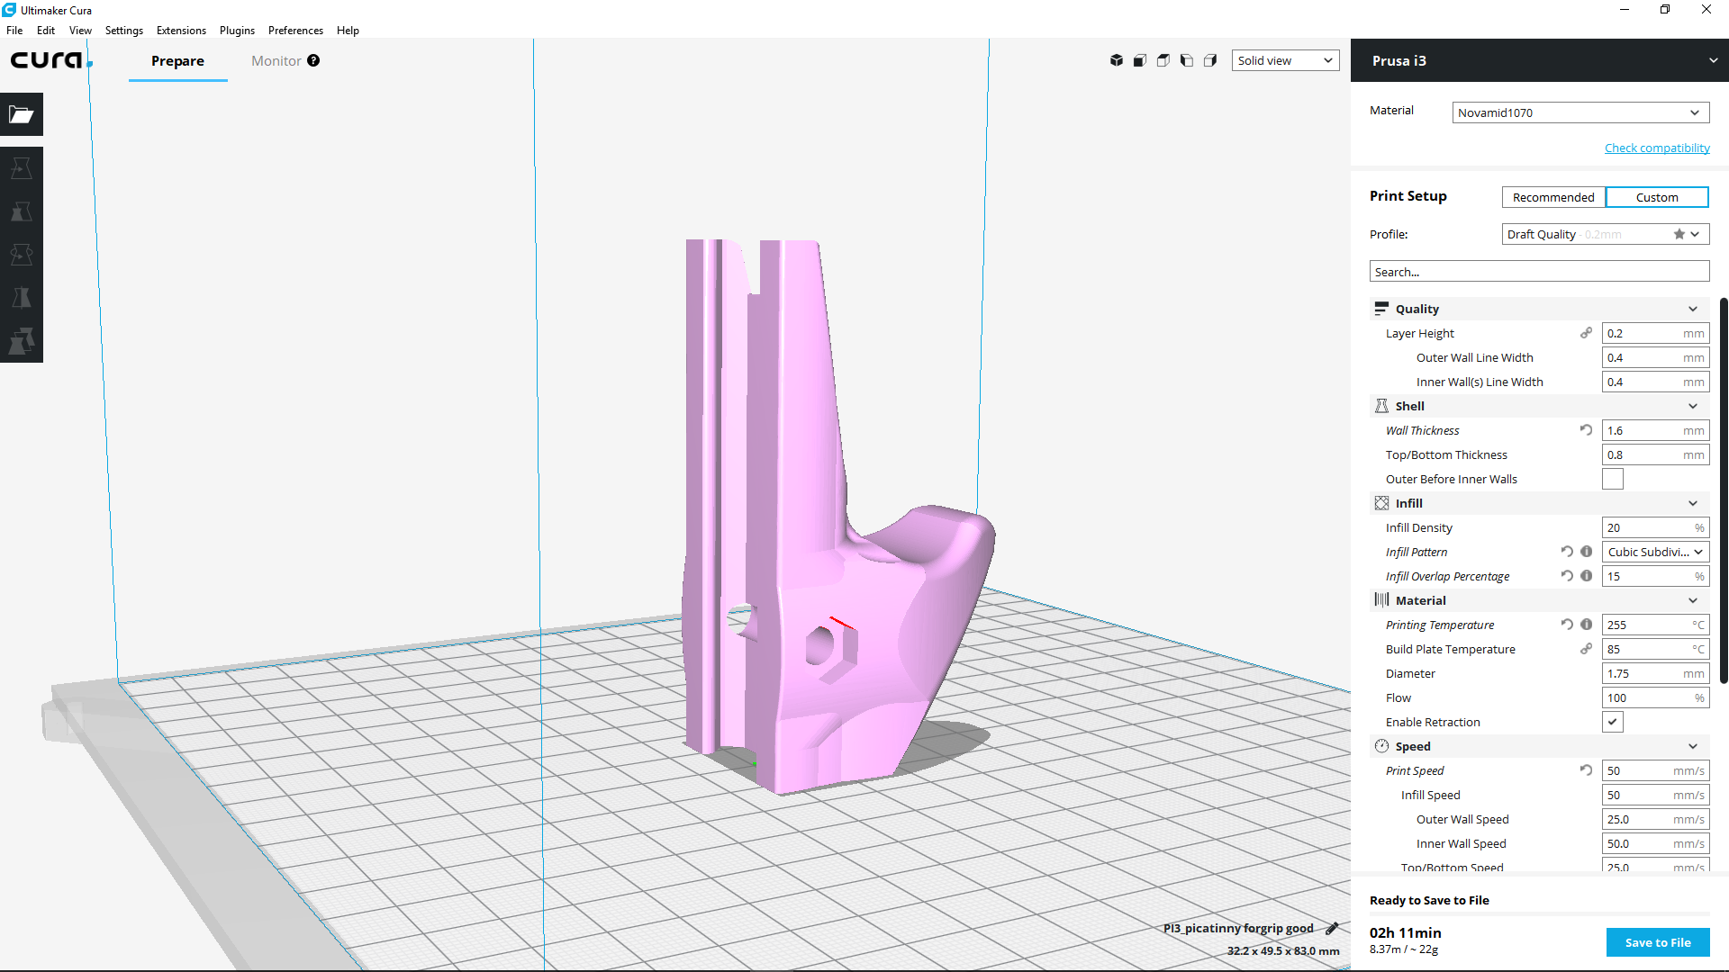Switch camera to front view cube icon

[1140, 60]
